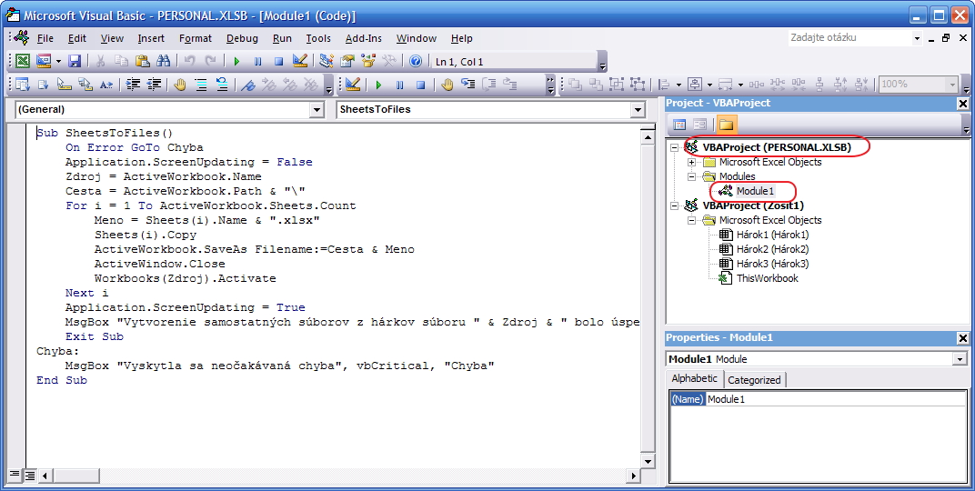Click the Quick Info edit icon
Screen dimensions: 975x491
[65, 85]
